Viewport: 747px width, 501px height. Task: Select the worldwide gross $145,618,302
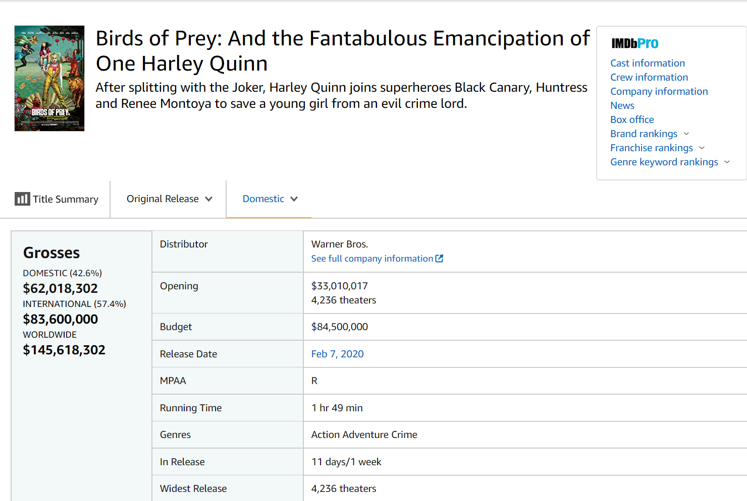click(x=64, y=350)
